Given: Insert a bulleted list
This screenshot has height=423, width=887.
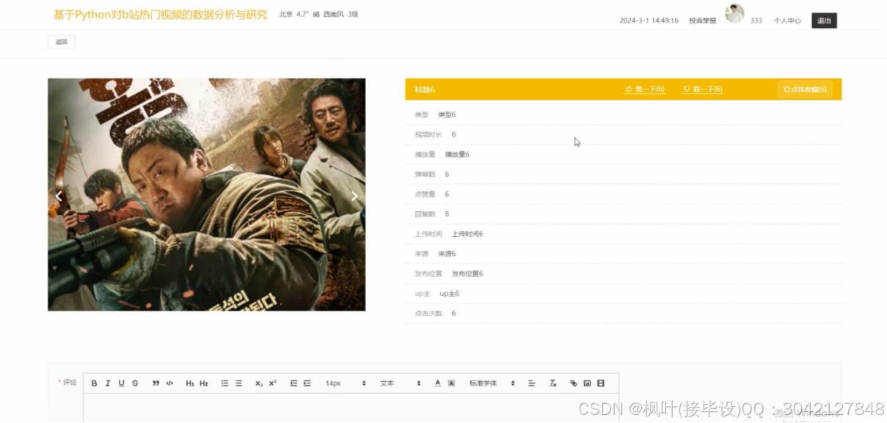Looking at the screenshot, I should [x=238, y=383].
